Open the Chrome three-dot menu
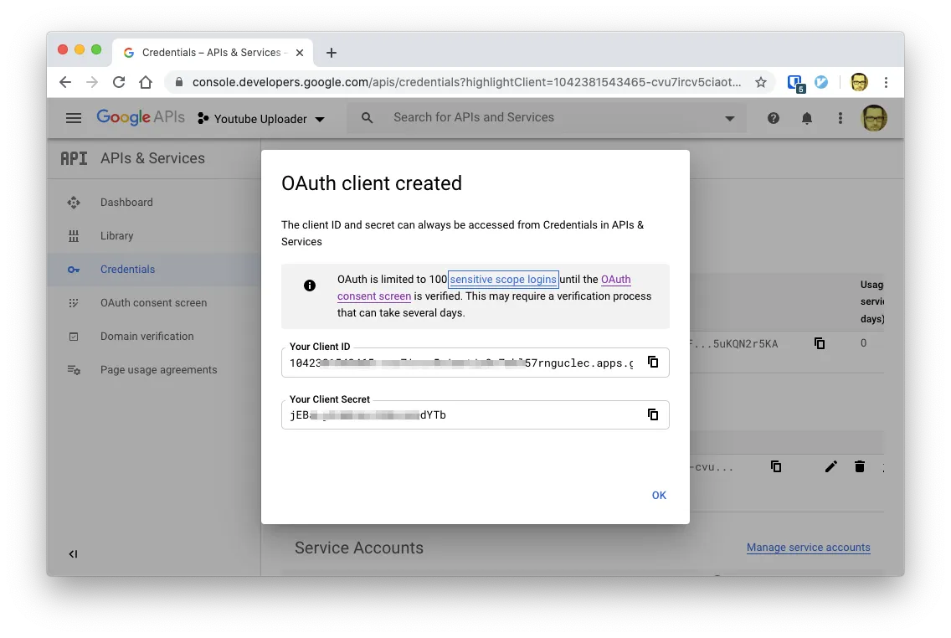 pyautogui.click(x=886, y=83)
